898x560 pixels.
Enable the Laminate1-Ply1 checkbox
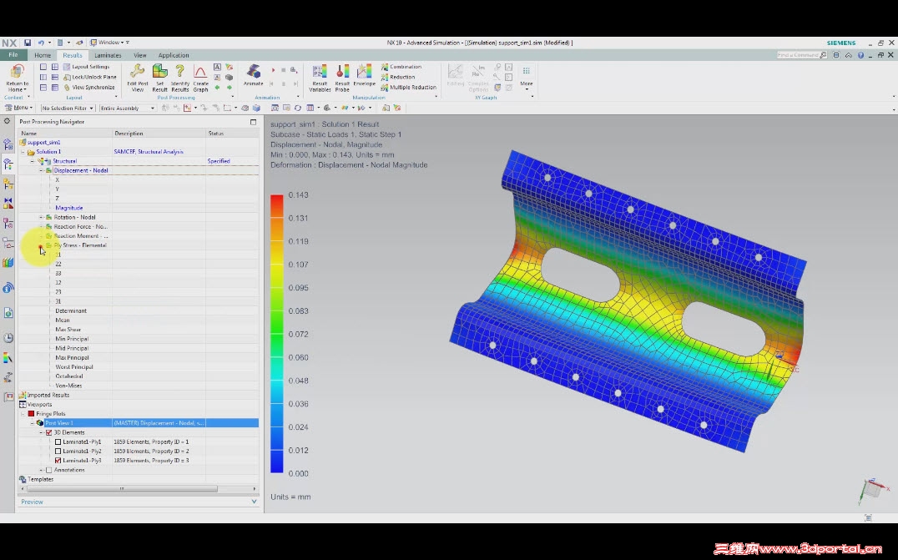(58, 442)
